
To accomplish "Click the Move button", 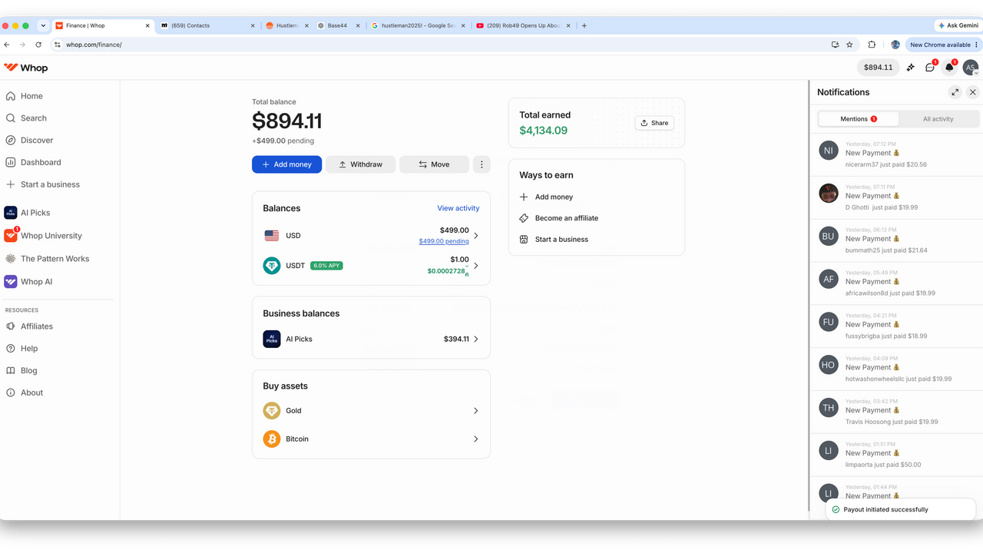I will click(x=434, y=164).
